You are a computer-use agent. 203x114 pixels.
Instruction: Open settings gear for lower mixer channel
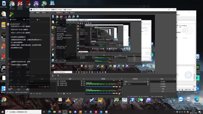point(120,93)
